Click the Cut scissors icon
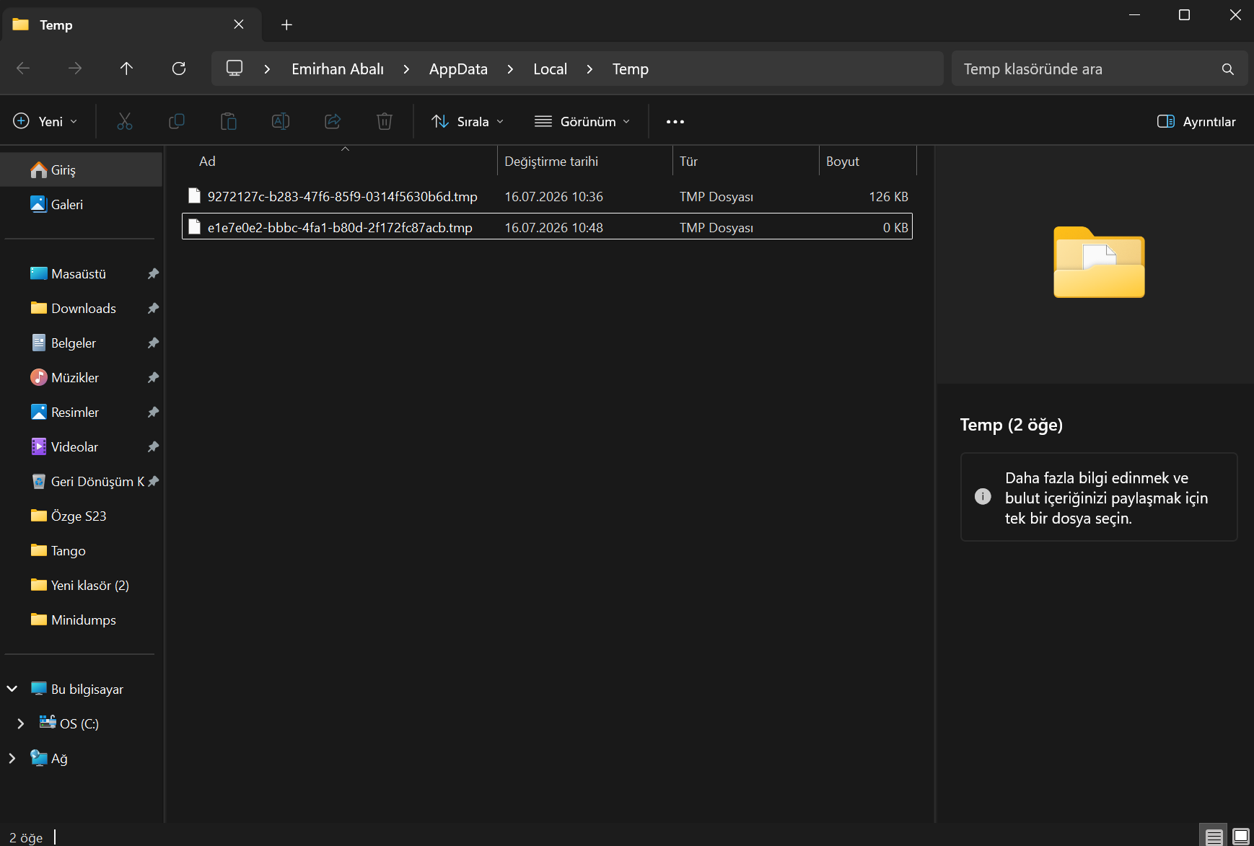Screen dimensions: 1254x846 tap(125, 121)
